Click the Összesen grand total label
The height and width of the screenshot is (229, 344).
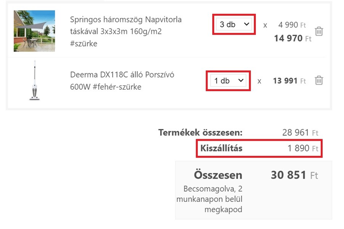pyautogui.click(x=218, y=175)
